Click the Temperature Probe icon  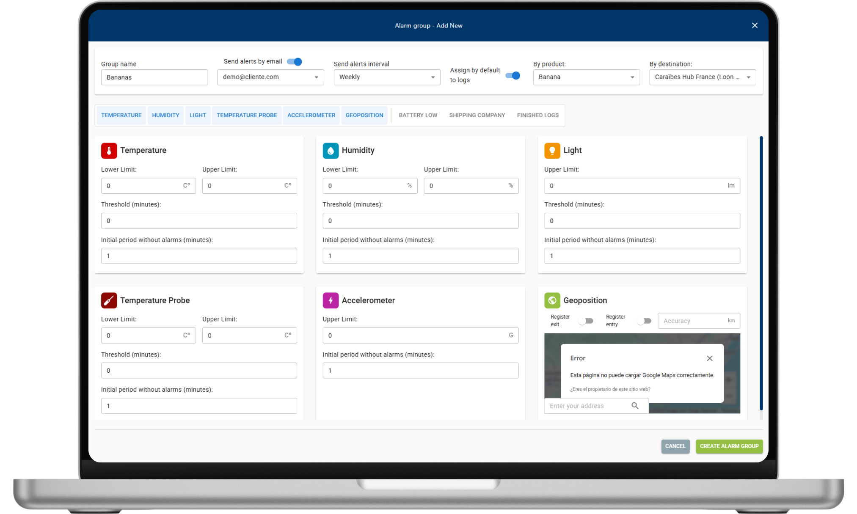click(x=109, y=300)
